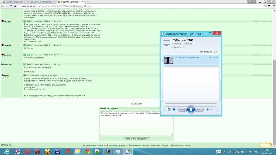
Task: Click "Очистить список" to clear the playlist
Action: [x=208, y=52]
